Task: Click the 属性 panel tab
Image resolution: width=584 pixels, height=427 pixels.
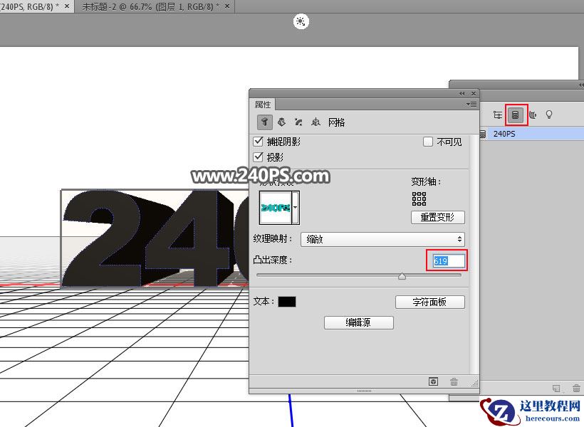Action: tap(263, 104)
